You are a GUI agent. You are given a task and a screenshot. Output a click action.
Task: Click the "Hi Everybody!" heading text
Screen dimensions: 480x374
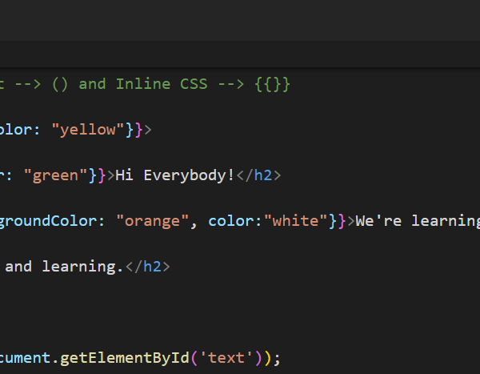[175, 175]
